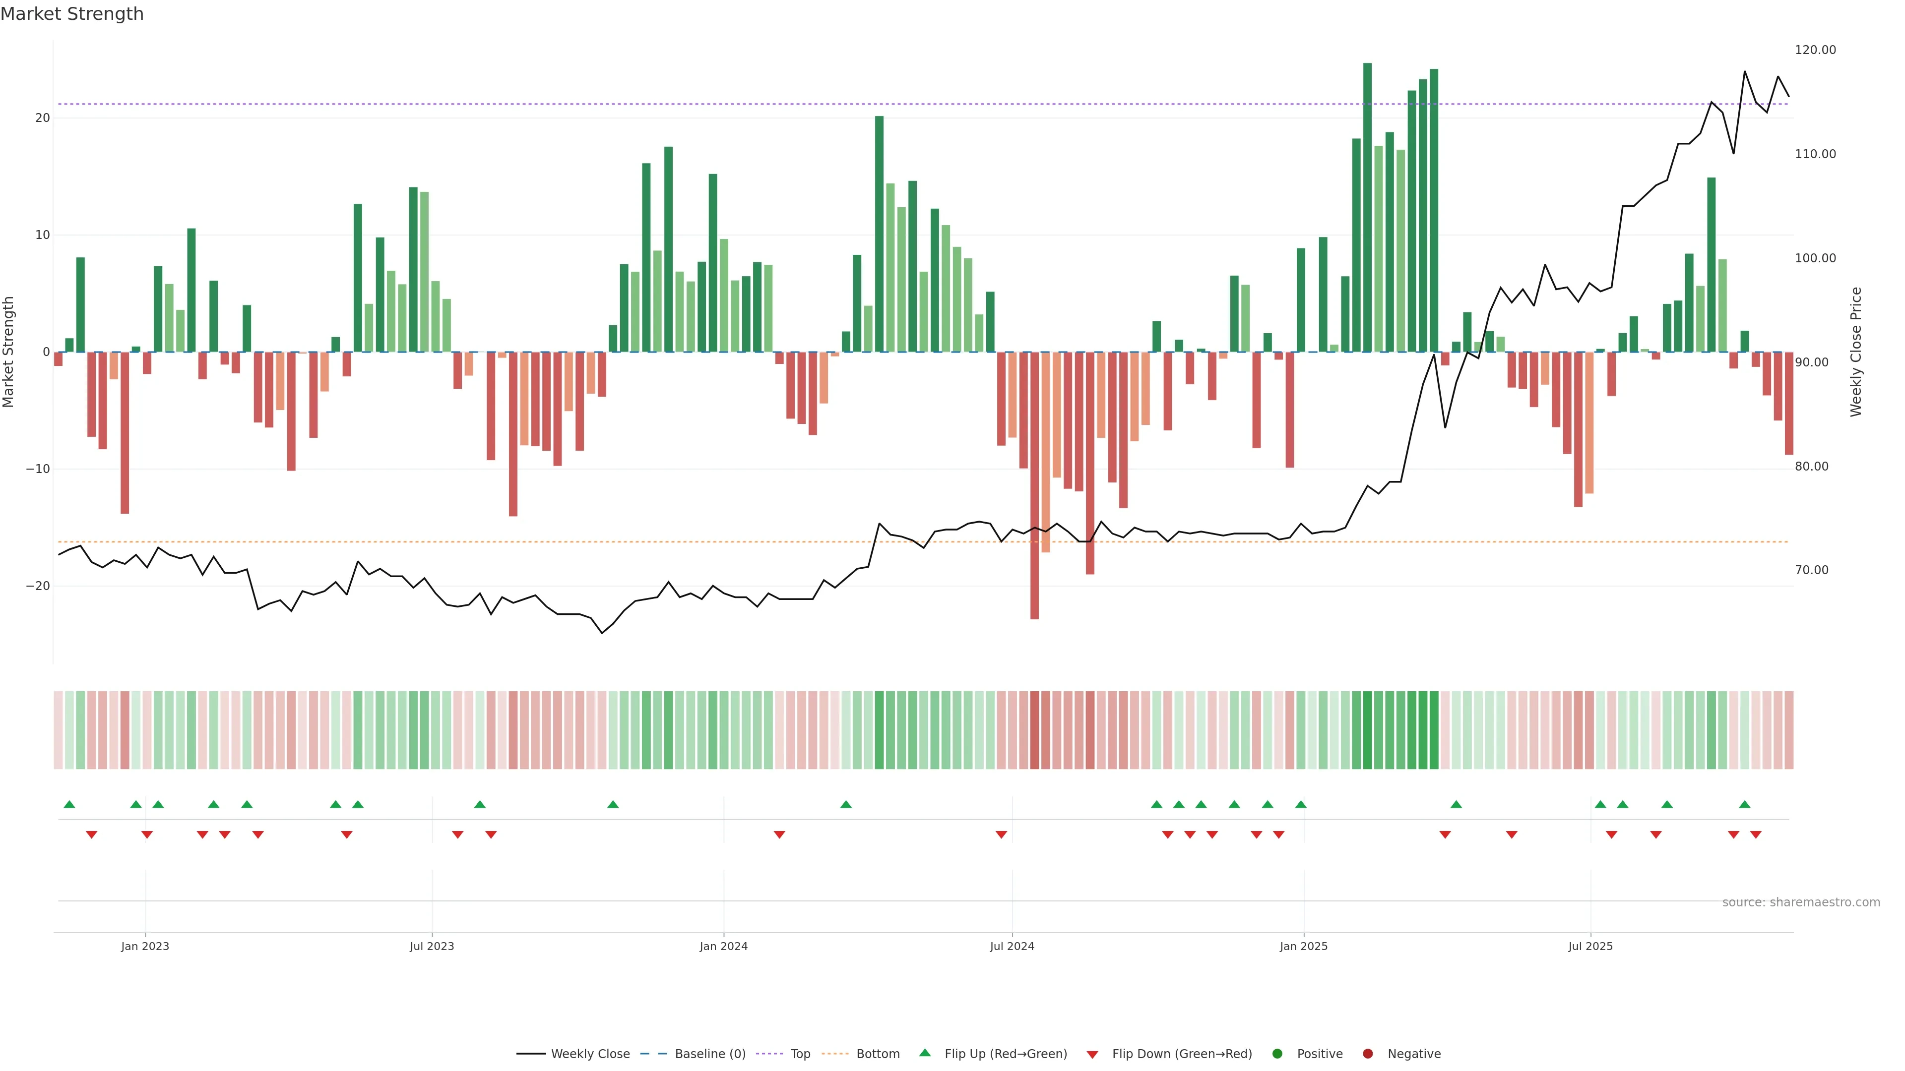Screen dimensions: 1905x1071
Task: Click the black Weekly Close line legend symbol
Action: point(531,1054)
